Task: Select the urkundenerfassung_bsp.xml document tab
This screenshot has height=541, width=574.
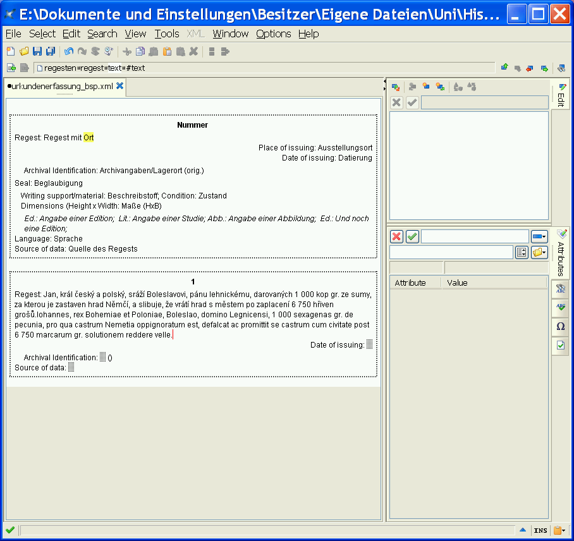Action: pos(61,87)
